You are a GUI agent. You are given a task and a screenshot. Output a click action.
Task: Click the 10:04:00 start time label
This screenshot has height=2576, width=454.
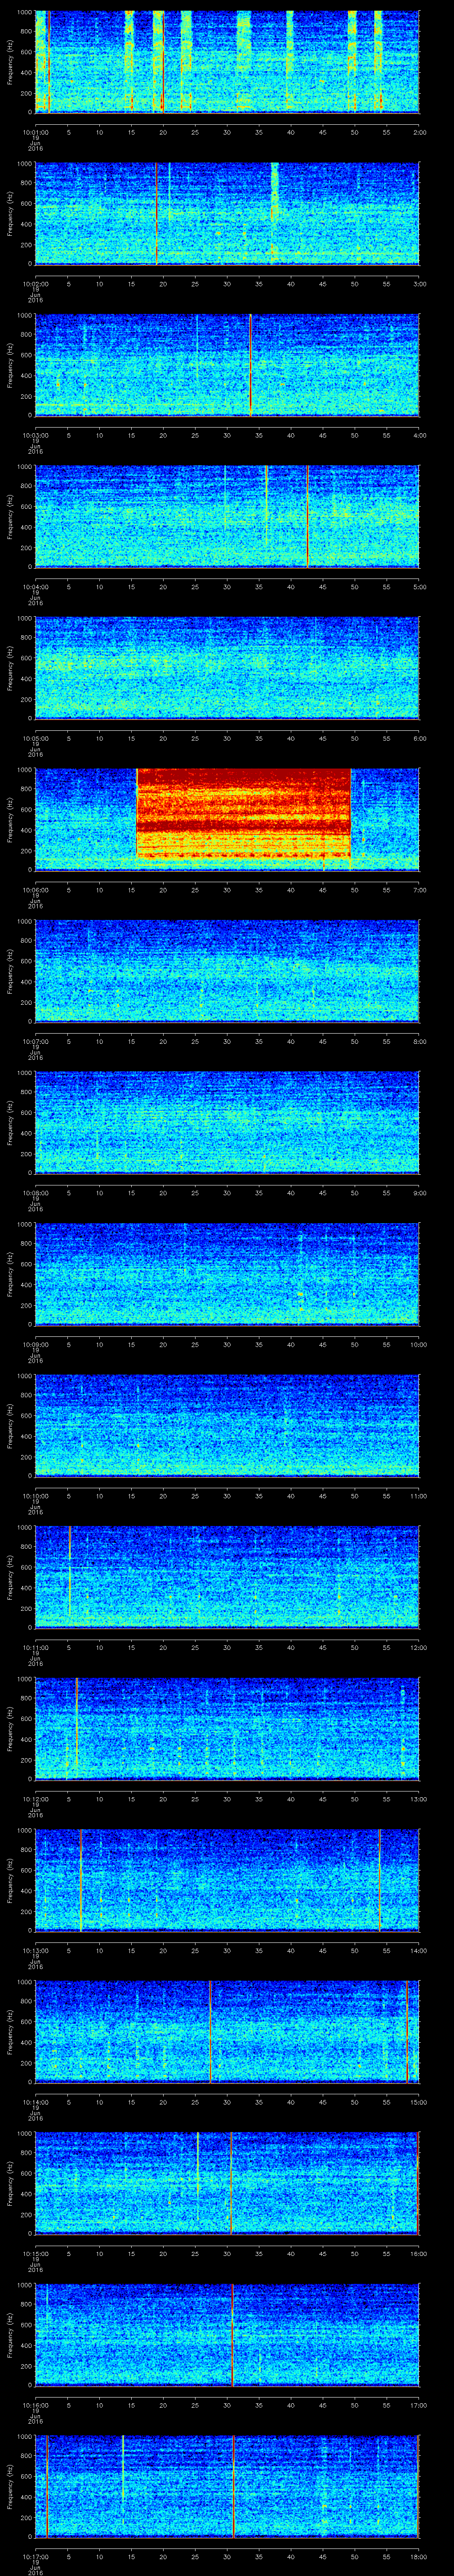35,586
